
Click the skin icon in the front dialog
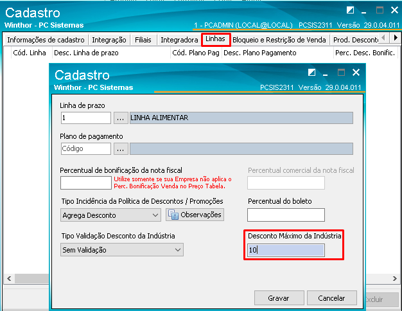click(x=311, y=73)
